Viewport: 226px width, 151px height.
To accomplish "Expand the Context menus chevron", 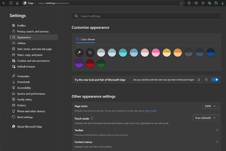I will [217, 142].
